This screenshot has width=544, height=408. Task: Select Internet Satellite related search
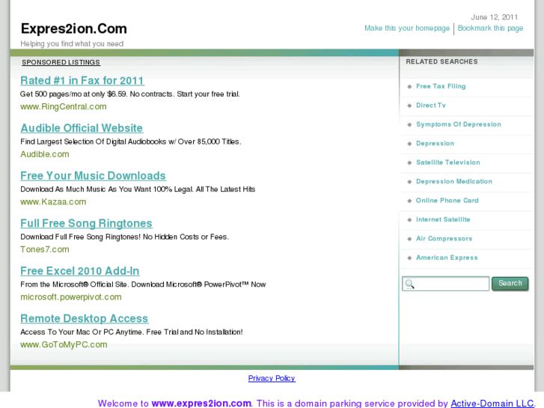coord(443,219)
